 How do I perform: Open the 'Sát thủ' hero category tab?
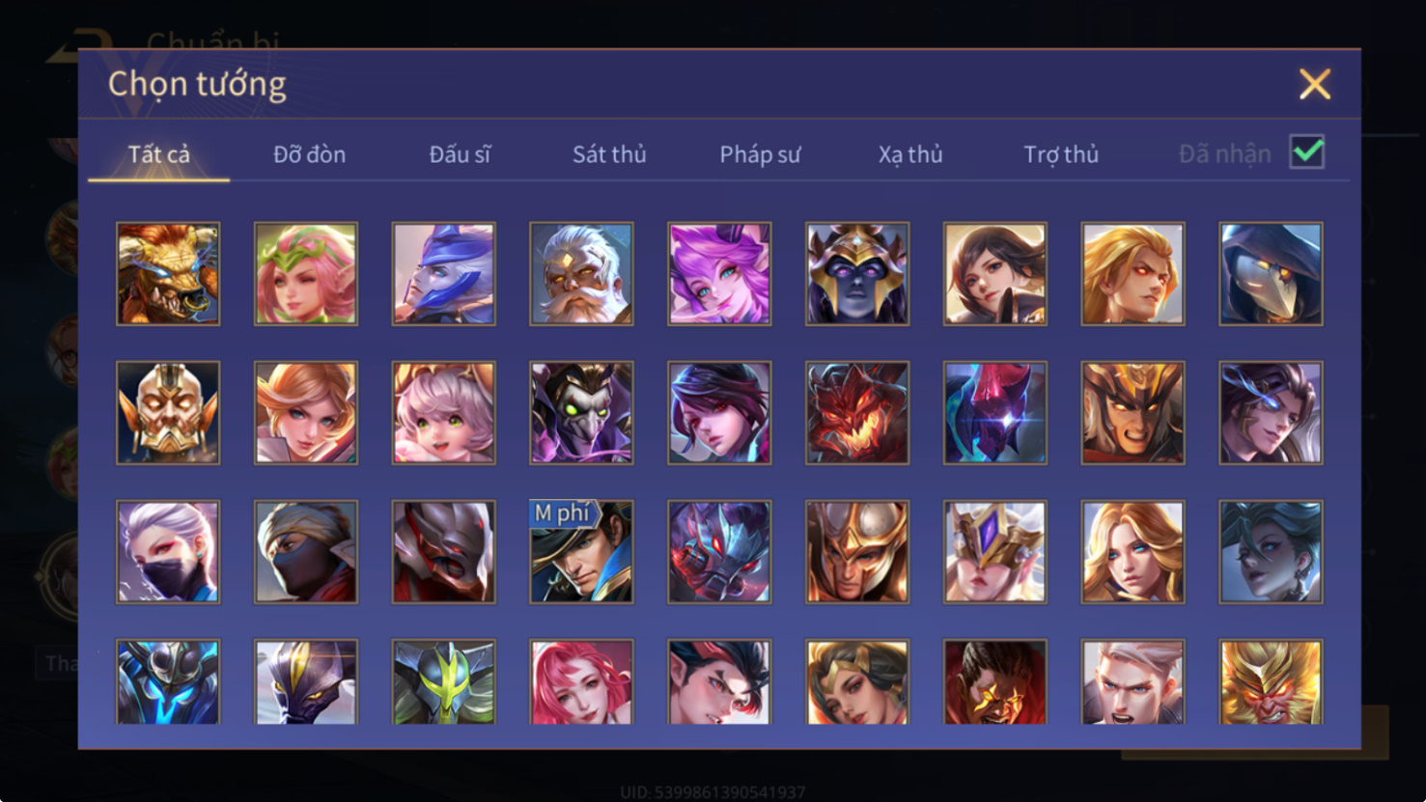pos(609,154)
